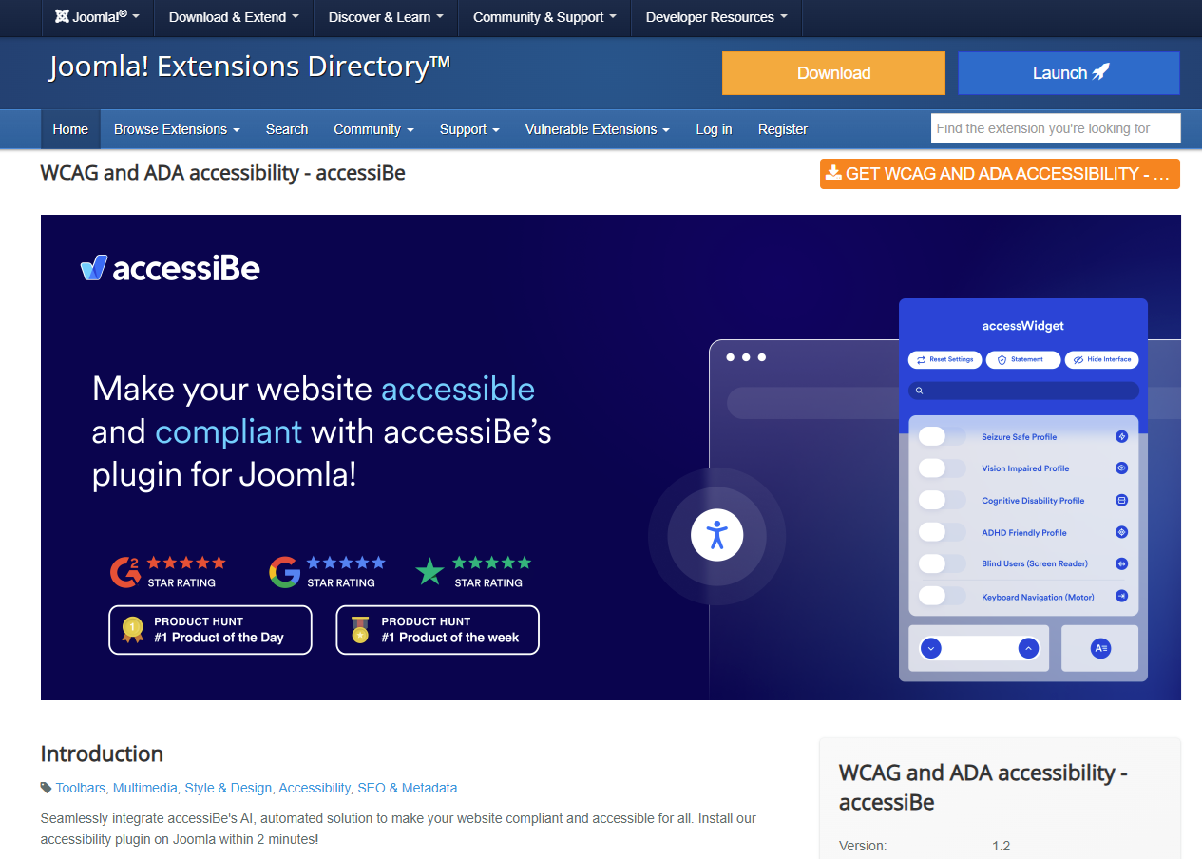This screenshot has height=859, width=1202.
Task: Focus the extension search field
Action: coord(1056,128)
